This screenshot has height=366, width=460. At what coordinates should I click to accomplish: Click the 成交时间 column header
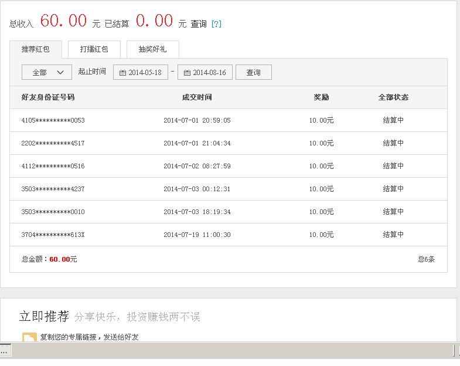197,97
